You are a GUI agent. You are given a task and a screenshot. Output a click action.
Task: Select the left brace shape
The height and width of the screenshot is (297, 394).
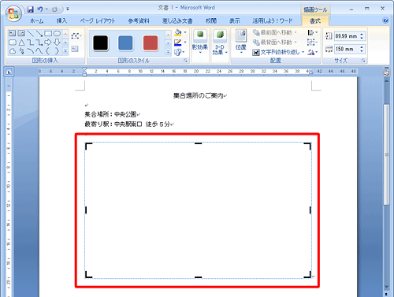[x=47, y=51]
